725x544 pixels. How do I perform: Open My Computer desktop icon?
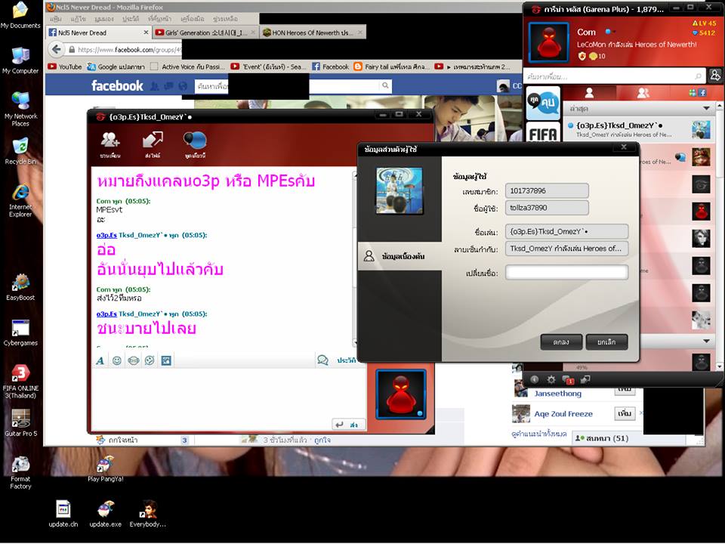(x=20, y=60)
